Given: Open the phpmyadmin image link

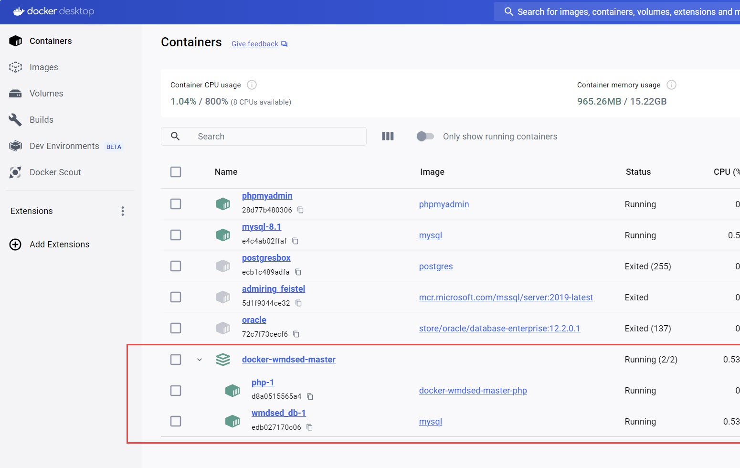Looking at the screenshot, I should 444,204.
